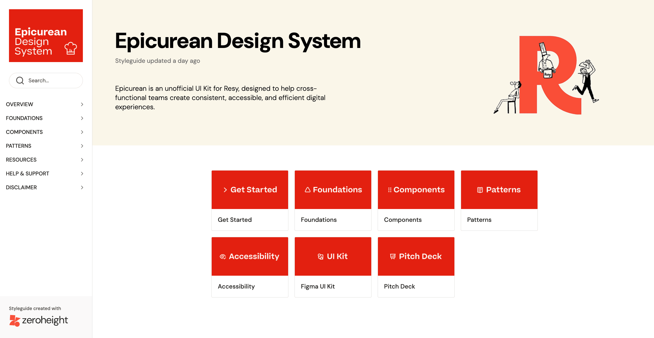Click the chef hat logo icon

tap(71, 48)
